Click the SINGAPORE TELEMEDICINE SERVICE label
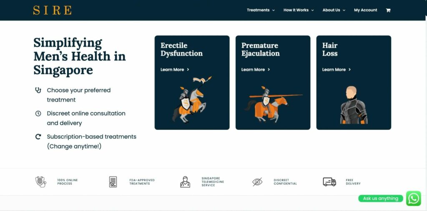The image size is (427, 211). click(x=213, y=182)
